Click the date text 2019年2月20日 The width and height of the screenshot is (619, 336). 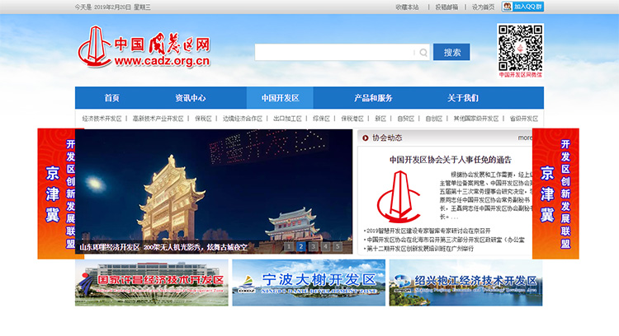[112, 7]
